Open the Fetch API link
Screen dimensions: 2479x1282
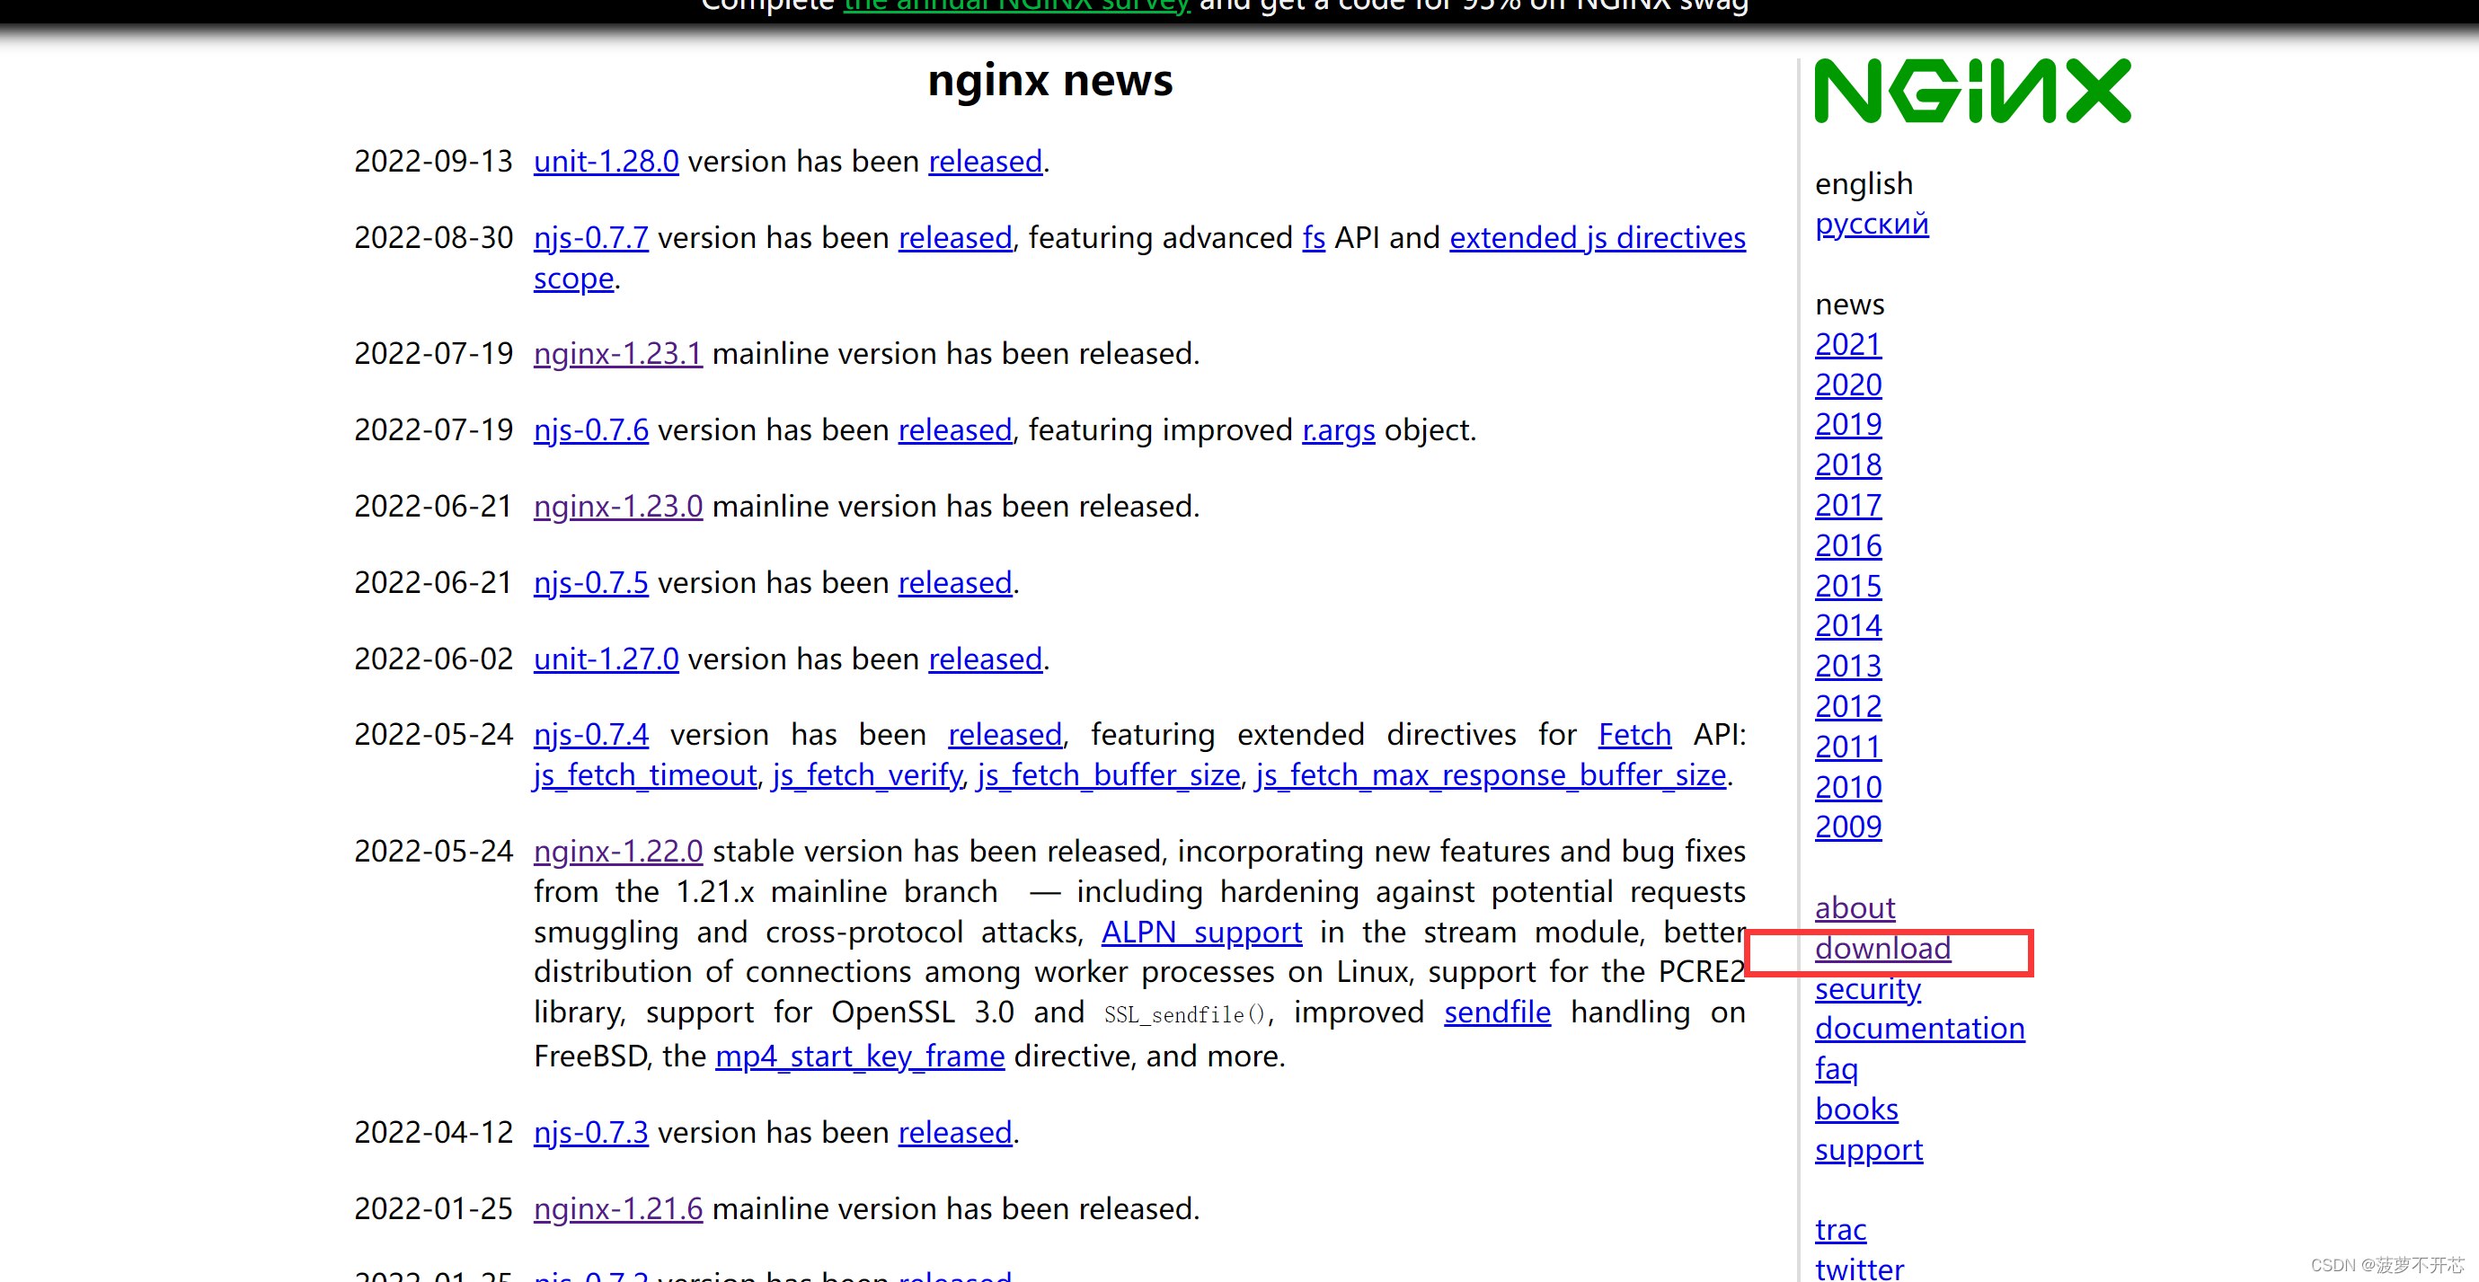1634,734
